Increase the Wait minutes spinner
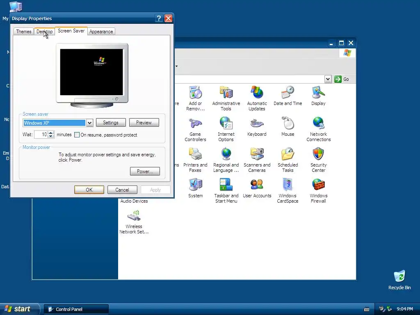Viewport: 420px width, 315px height. (x=51, y=132)
